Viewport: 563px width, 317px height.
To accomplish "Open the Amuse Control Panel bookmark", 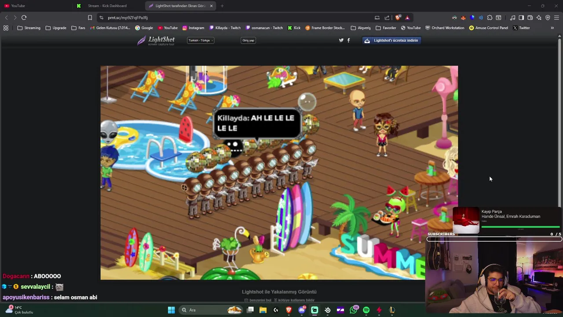I will point(488,28).
